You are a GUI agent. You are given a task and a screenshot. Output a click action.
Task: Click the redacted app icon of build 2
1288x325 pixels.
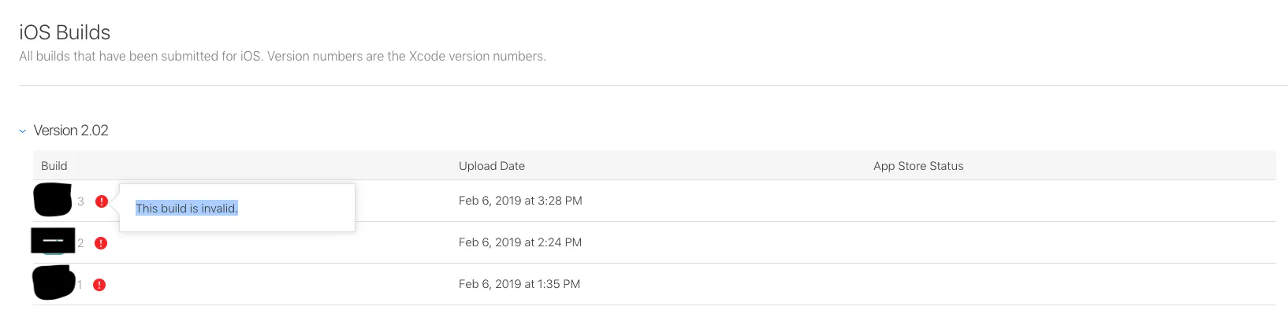coord(53,241)
